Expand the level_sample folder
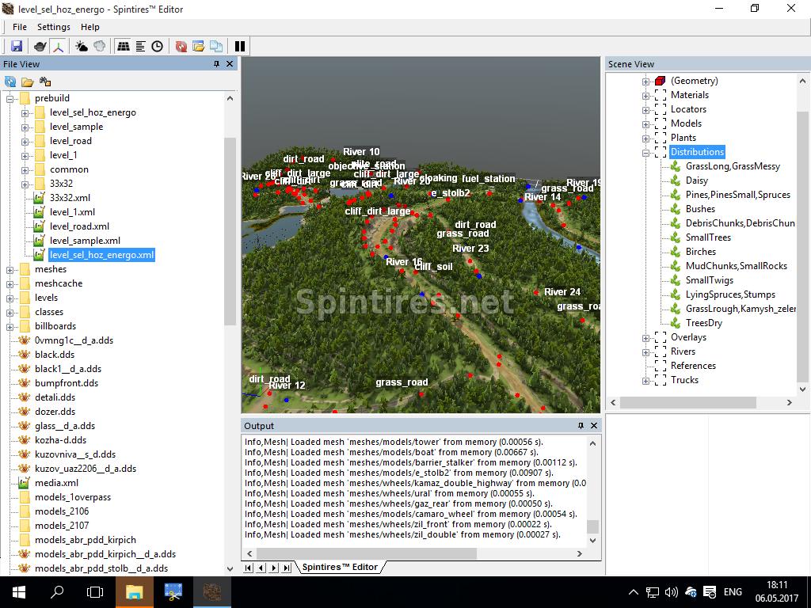This screenshot has height=608, width=811. (x=25, y=127)
